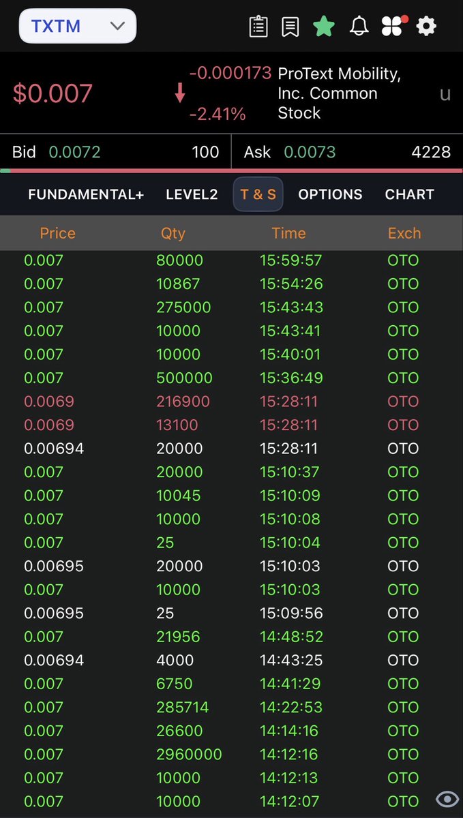This screenshot has width=463, height=818.
Task: Select the 26600 quantity trade
Action: tap(231, 731)
